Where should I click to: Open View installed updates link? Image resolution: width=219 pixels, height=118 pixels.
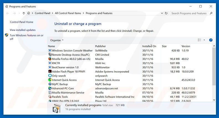(x=23, y=30)
